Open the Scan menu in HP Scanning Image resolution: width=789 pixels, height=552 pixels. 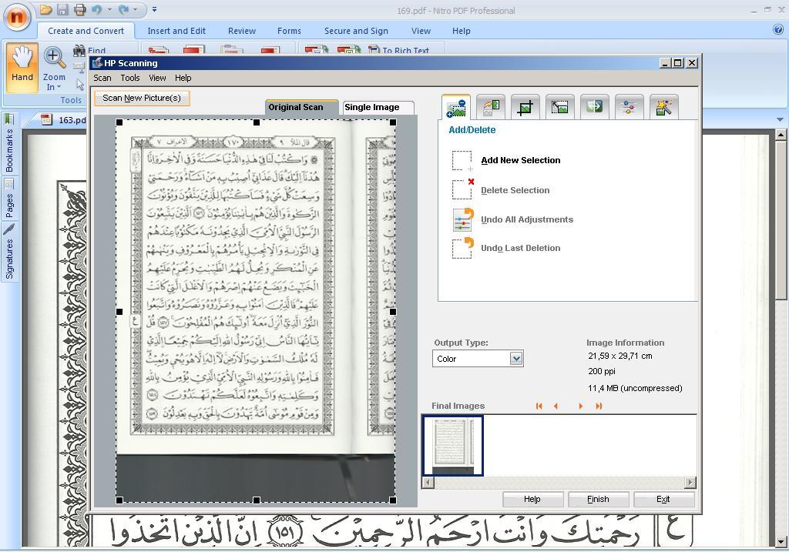(x=102, y=78)
